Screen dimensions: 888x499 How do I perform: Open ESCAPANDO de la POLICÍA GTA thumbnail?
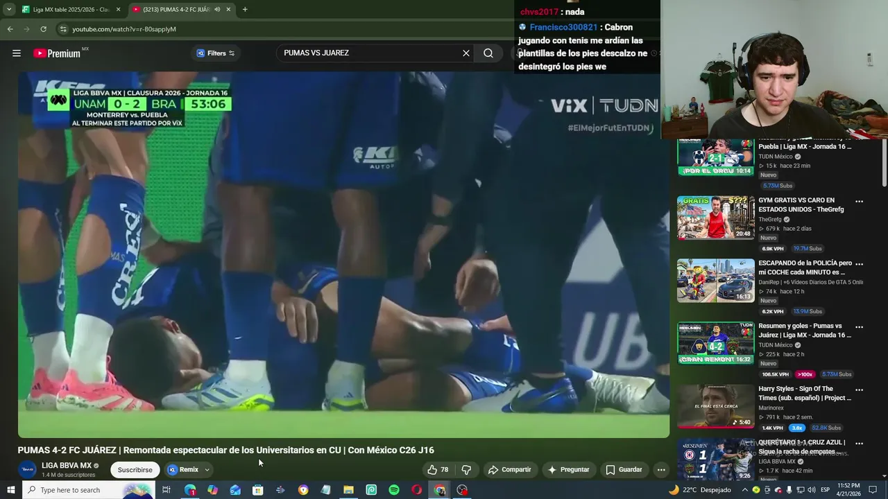coord(715,281)
